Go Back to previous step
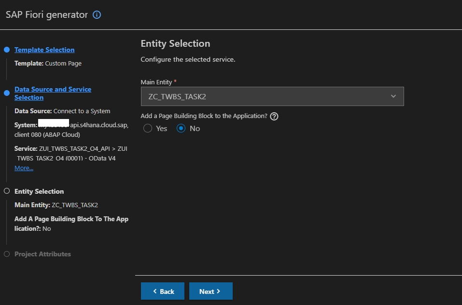The image size is (462, 305). click(163, 291)
